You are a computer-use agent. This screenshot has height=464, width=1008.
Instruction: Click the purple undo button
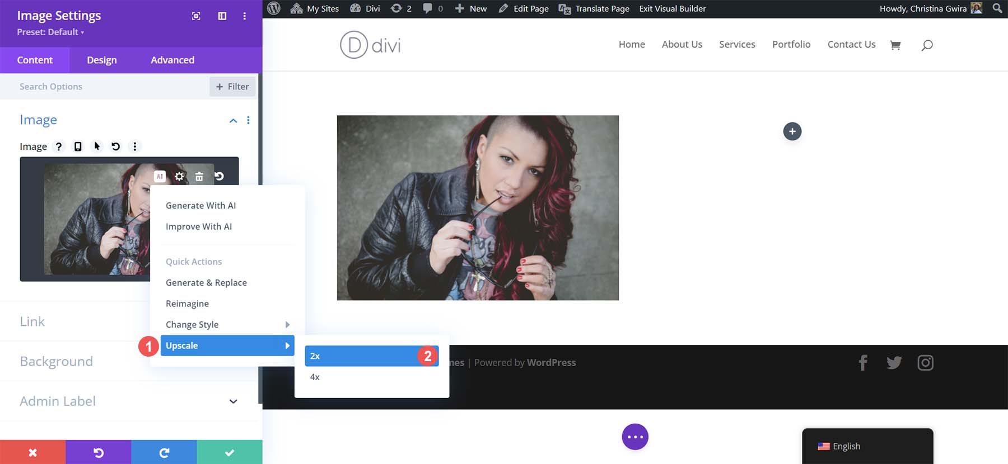pos(99,452)
